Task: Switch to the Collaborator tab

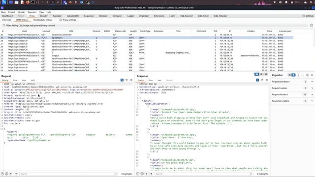Action: click(x=73, y=16)
